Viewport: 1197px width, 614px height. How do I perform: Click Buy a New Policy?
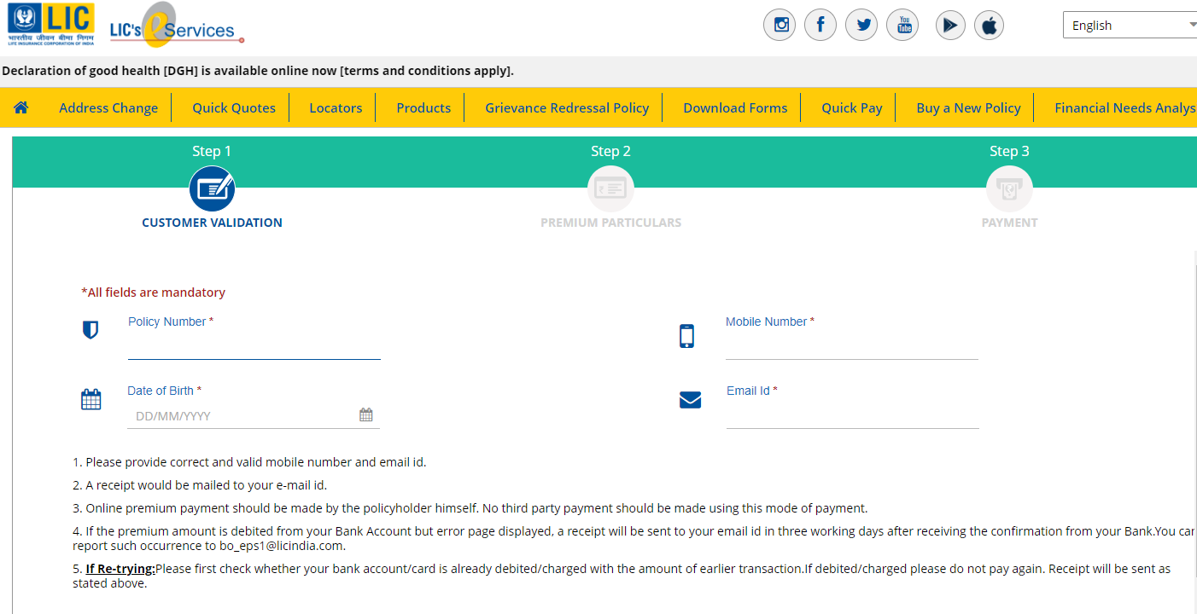[x=968, y=108]
